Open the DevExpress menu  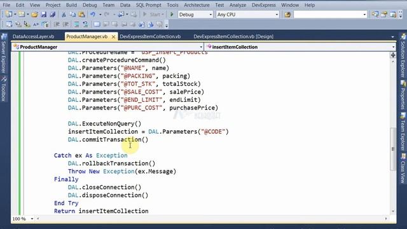264,5
